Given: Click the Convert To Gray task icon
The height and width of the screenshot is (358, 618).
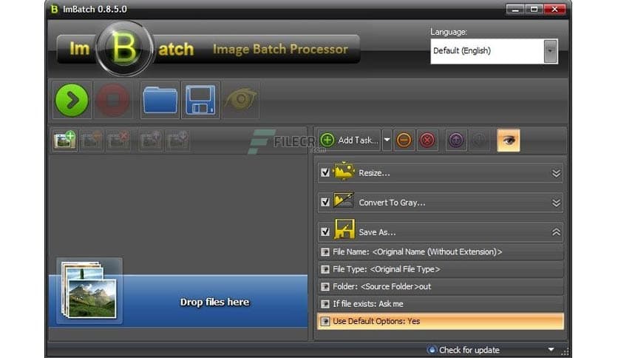Looking at the screenshot, I should click(x=344, y=200).
